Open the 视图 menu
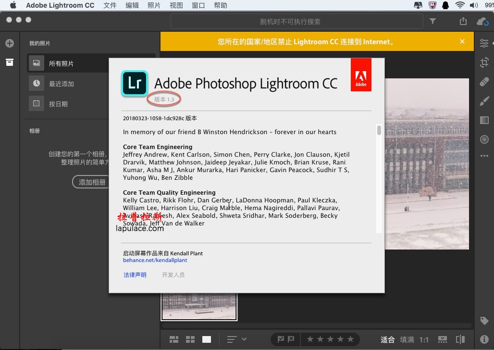 click(176, 5)
